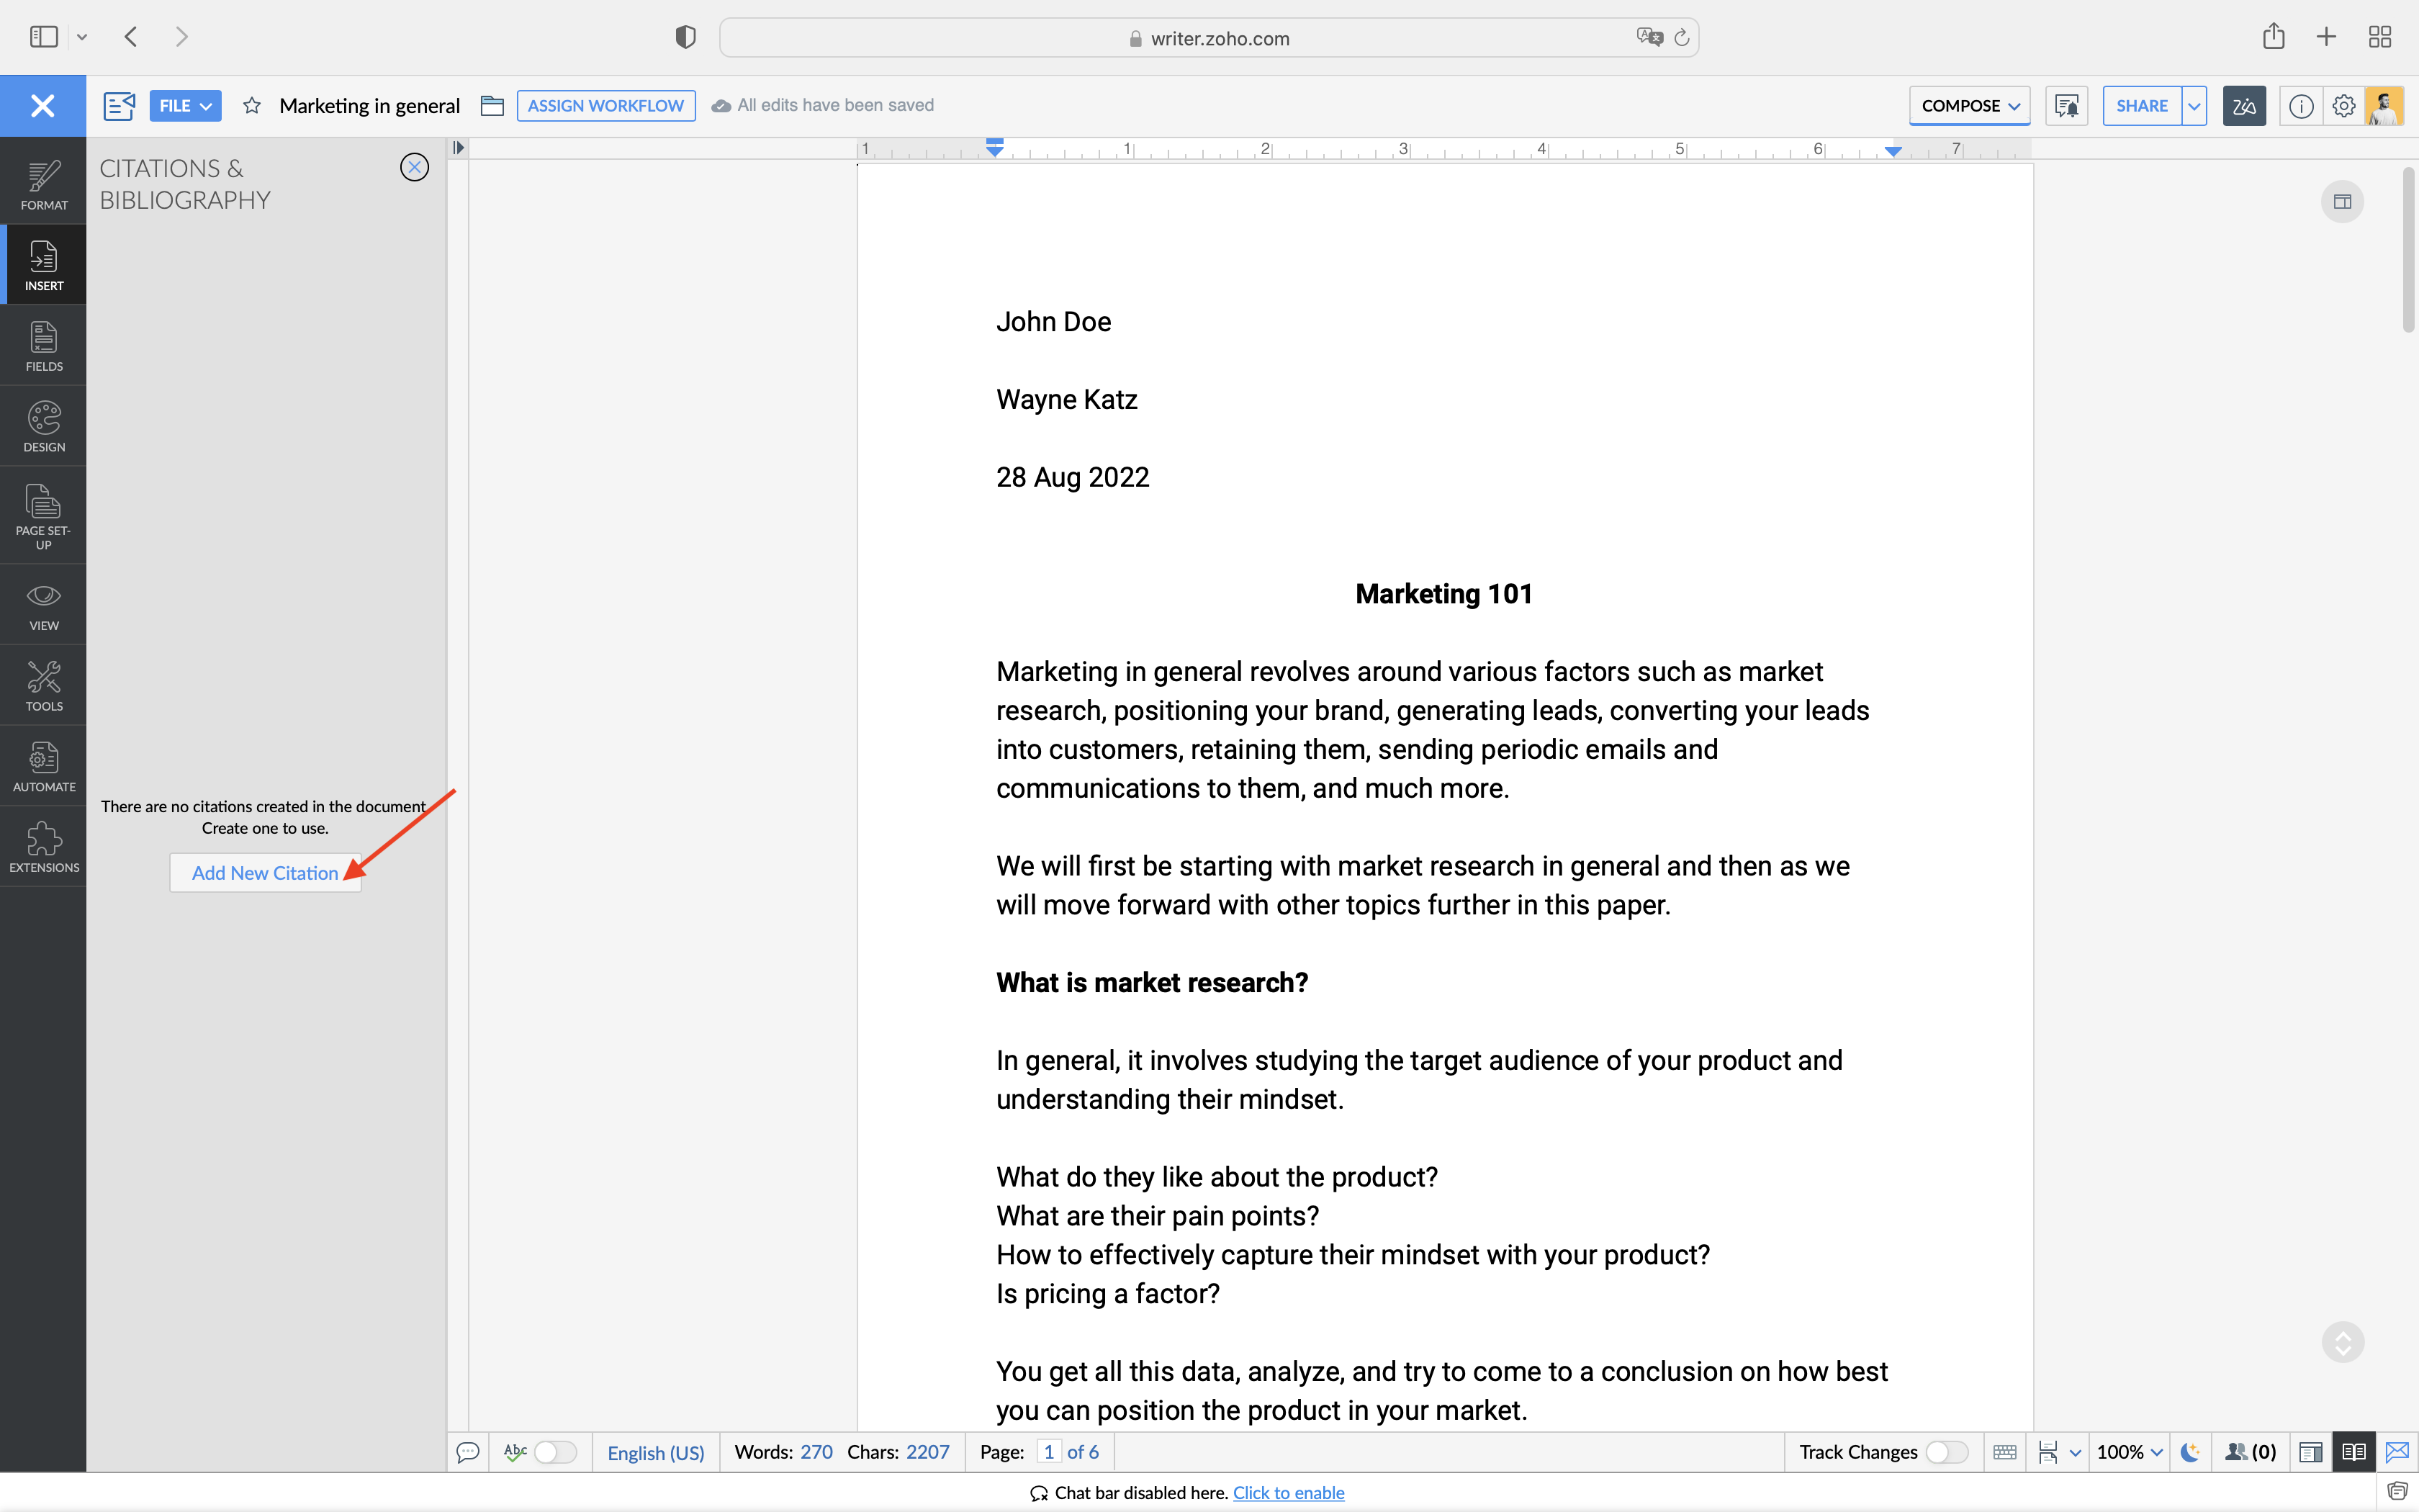The height and width of the screenshot is (1512, 2419).
Task: Toggle night mode moon icon
Action: (x=2189, y=1452)
